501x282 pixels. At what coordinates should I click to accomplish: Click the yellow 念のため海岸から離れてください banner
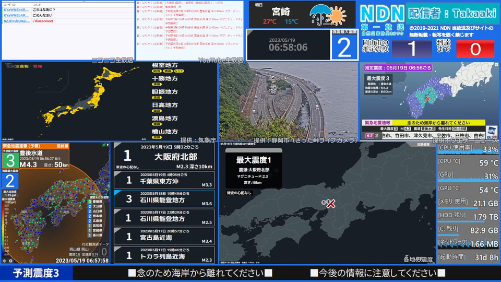pyautogui.click(x=438, y=123)
